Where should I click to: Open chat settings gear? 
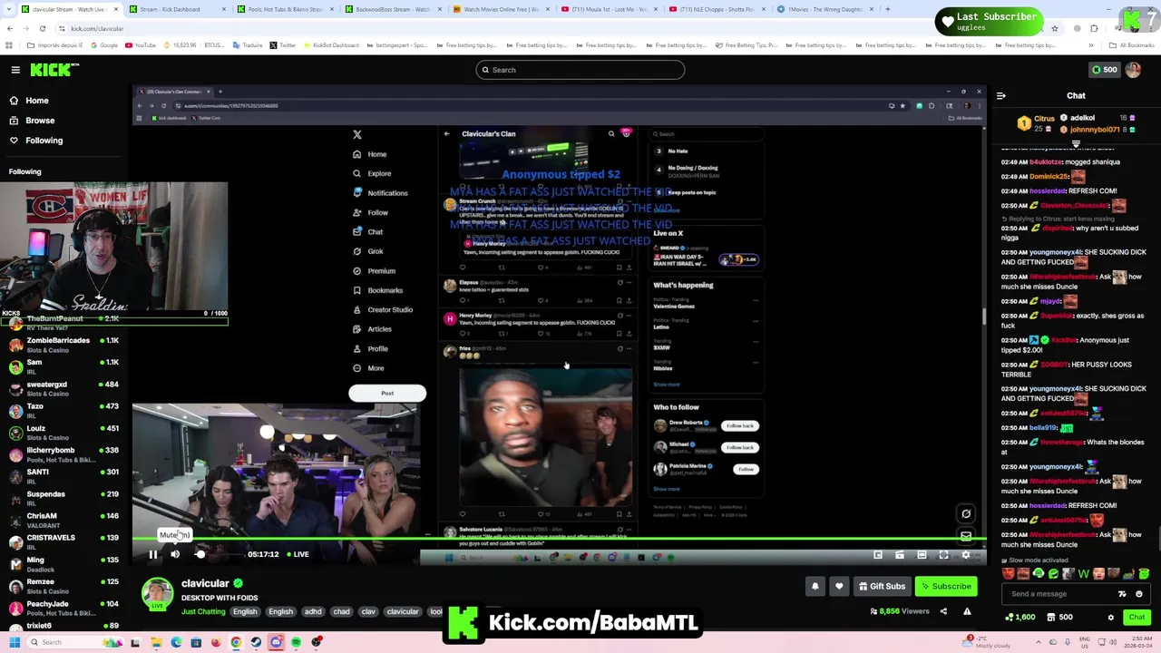pyautogui.click(x=1110, y=618)
